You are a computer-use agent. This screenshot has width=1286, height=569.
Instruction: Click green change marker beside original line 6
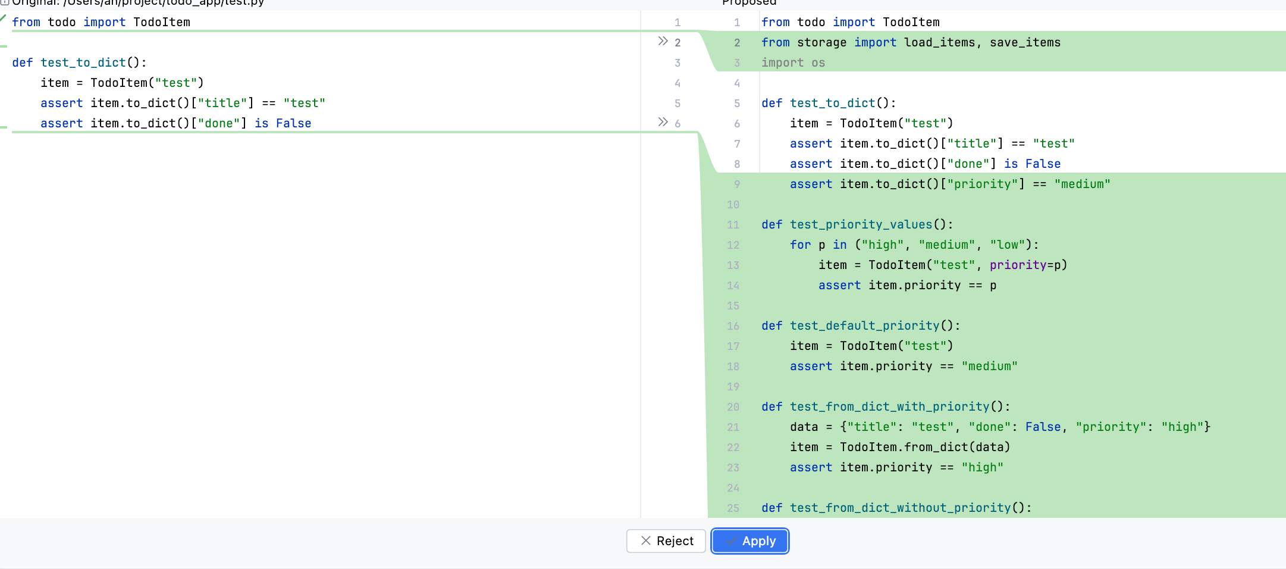pos(4,127)
